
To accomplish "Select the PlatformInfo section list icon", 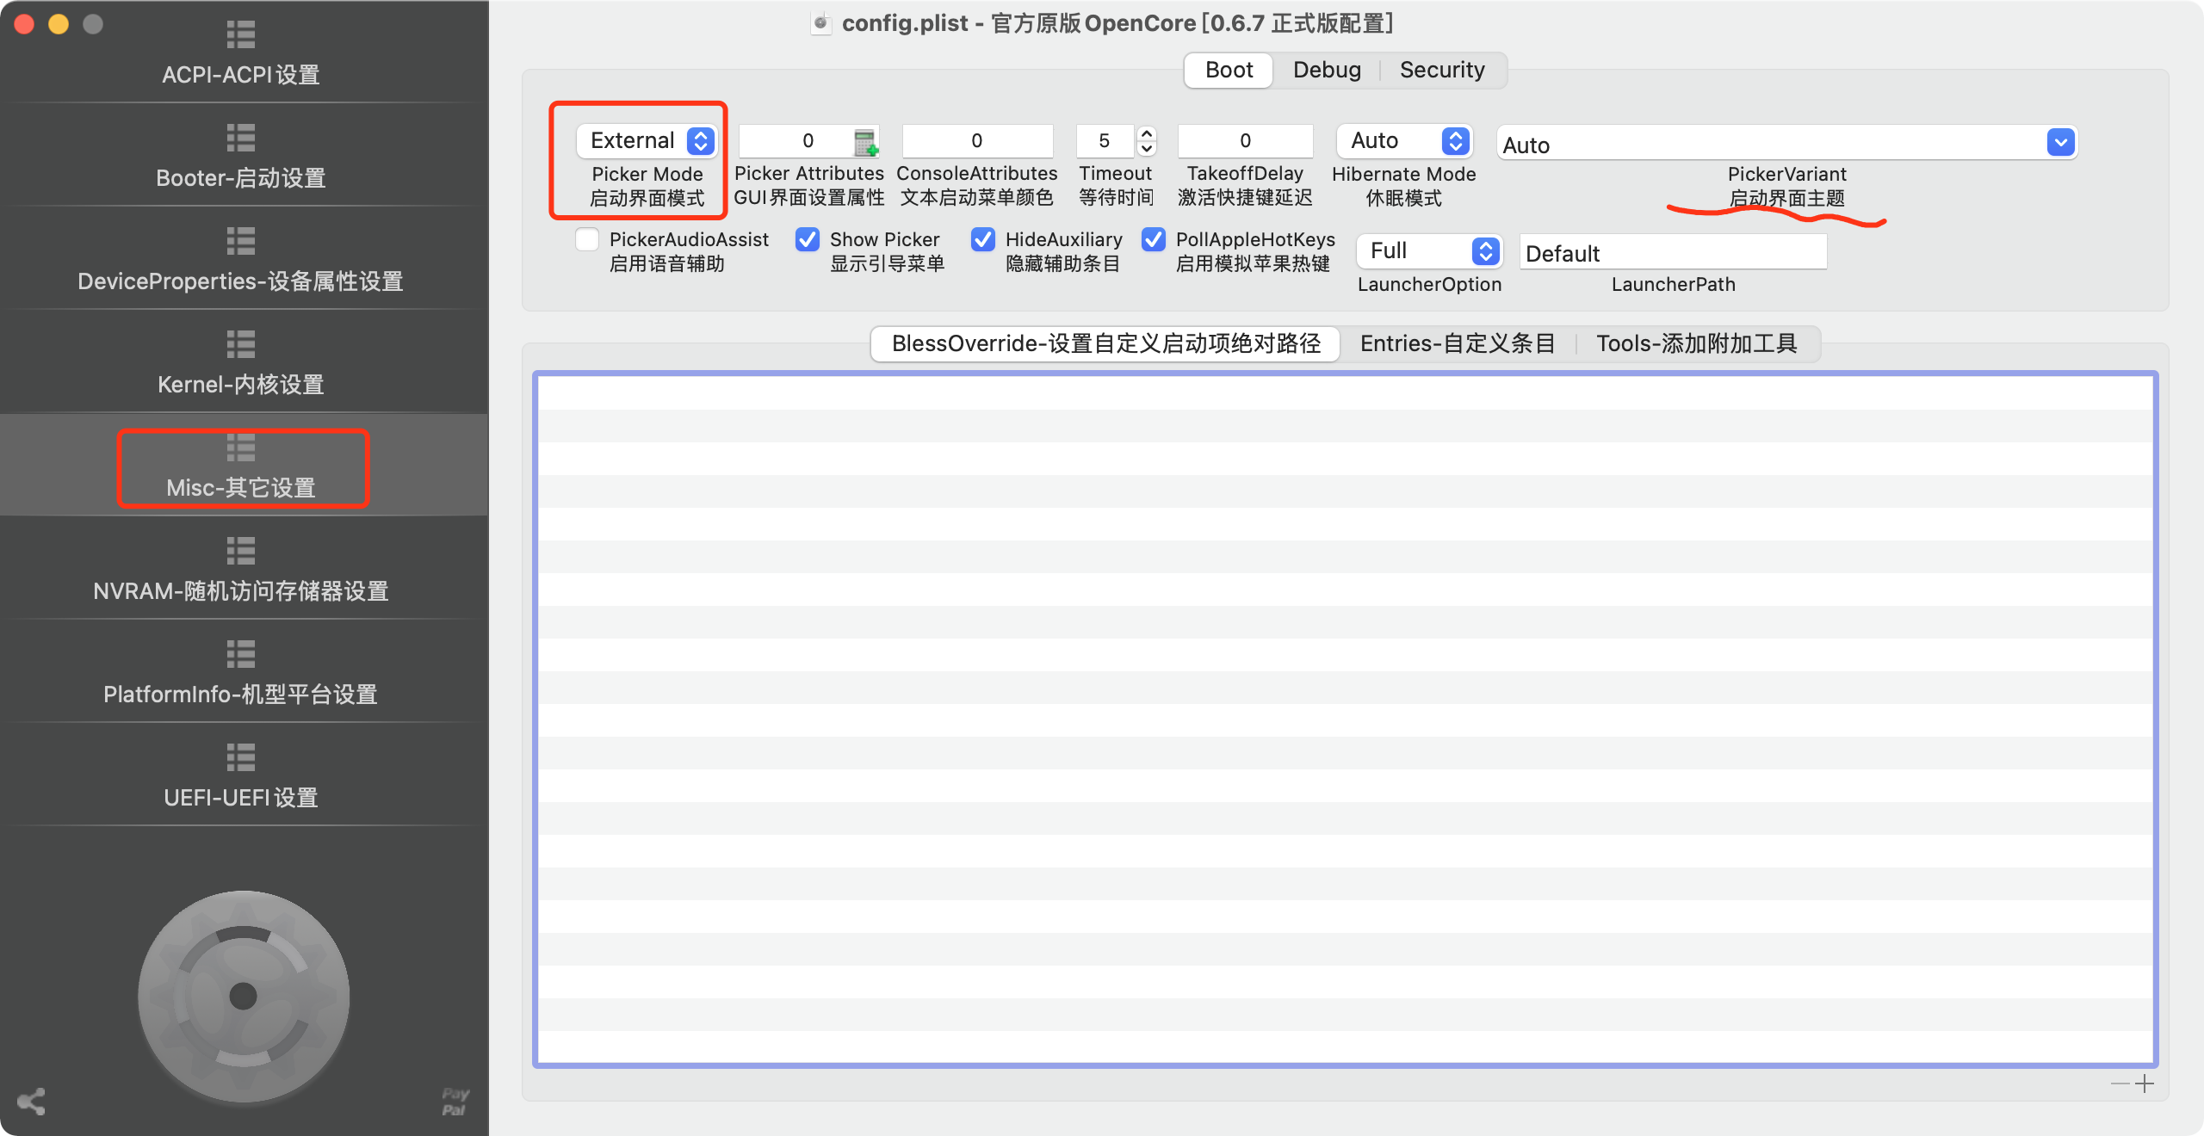I will coord(241,654).
